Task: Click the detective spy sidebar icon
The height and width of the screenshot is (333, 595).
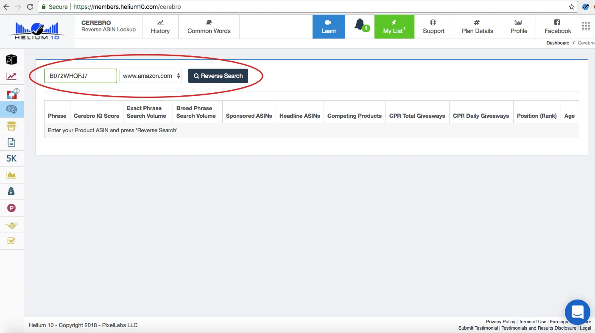Action: tap(11, 191)
